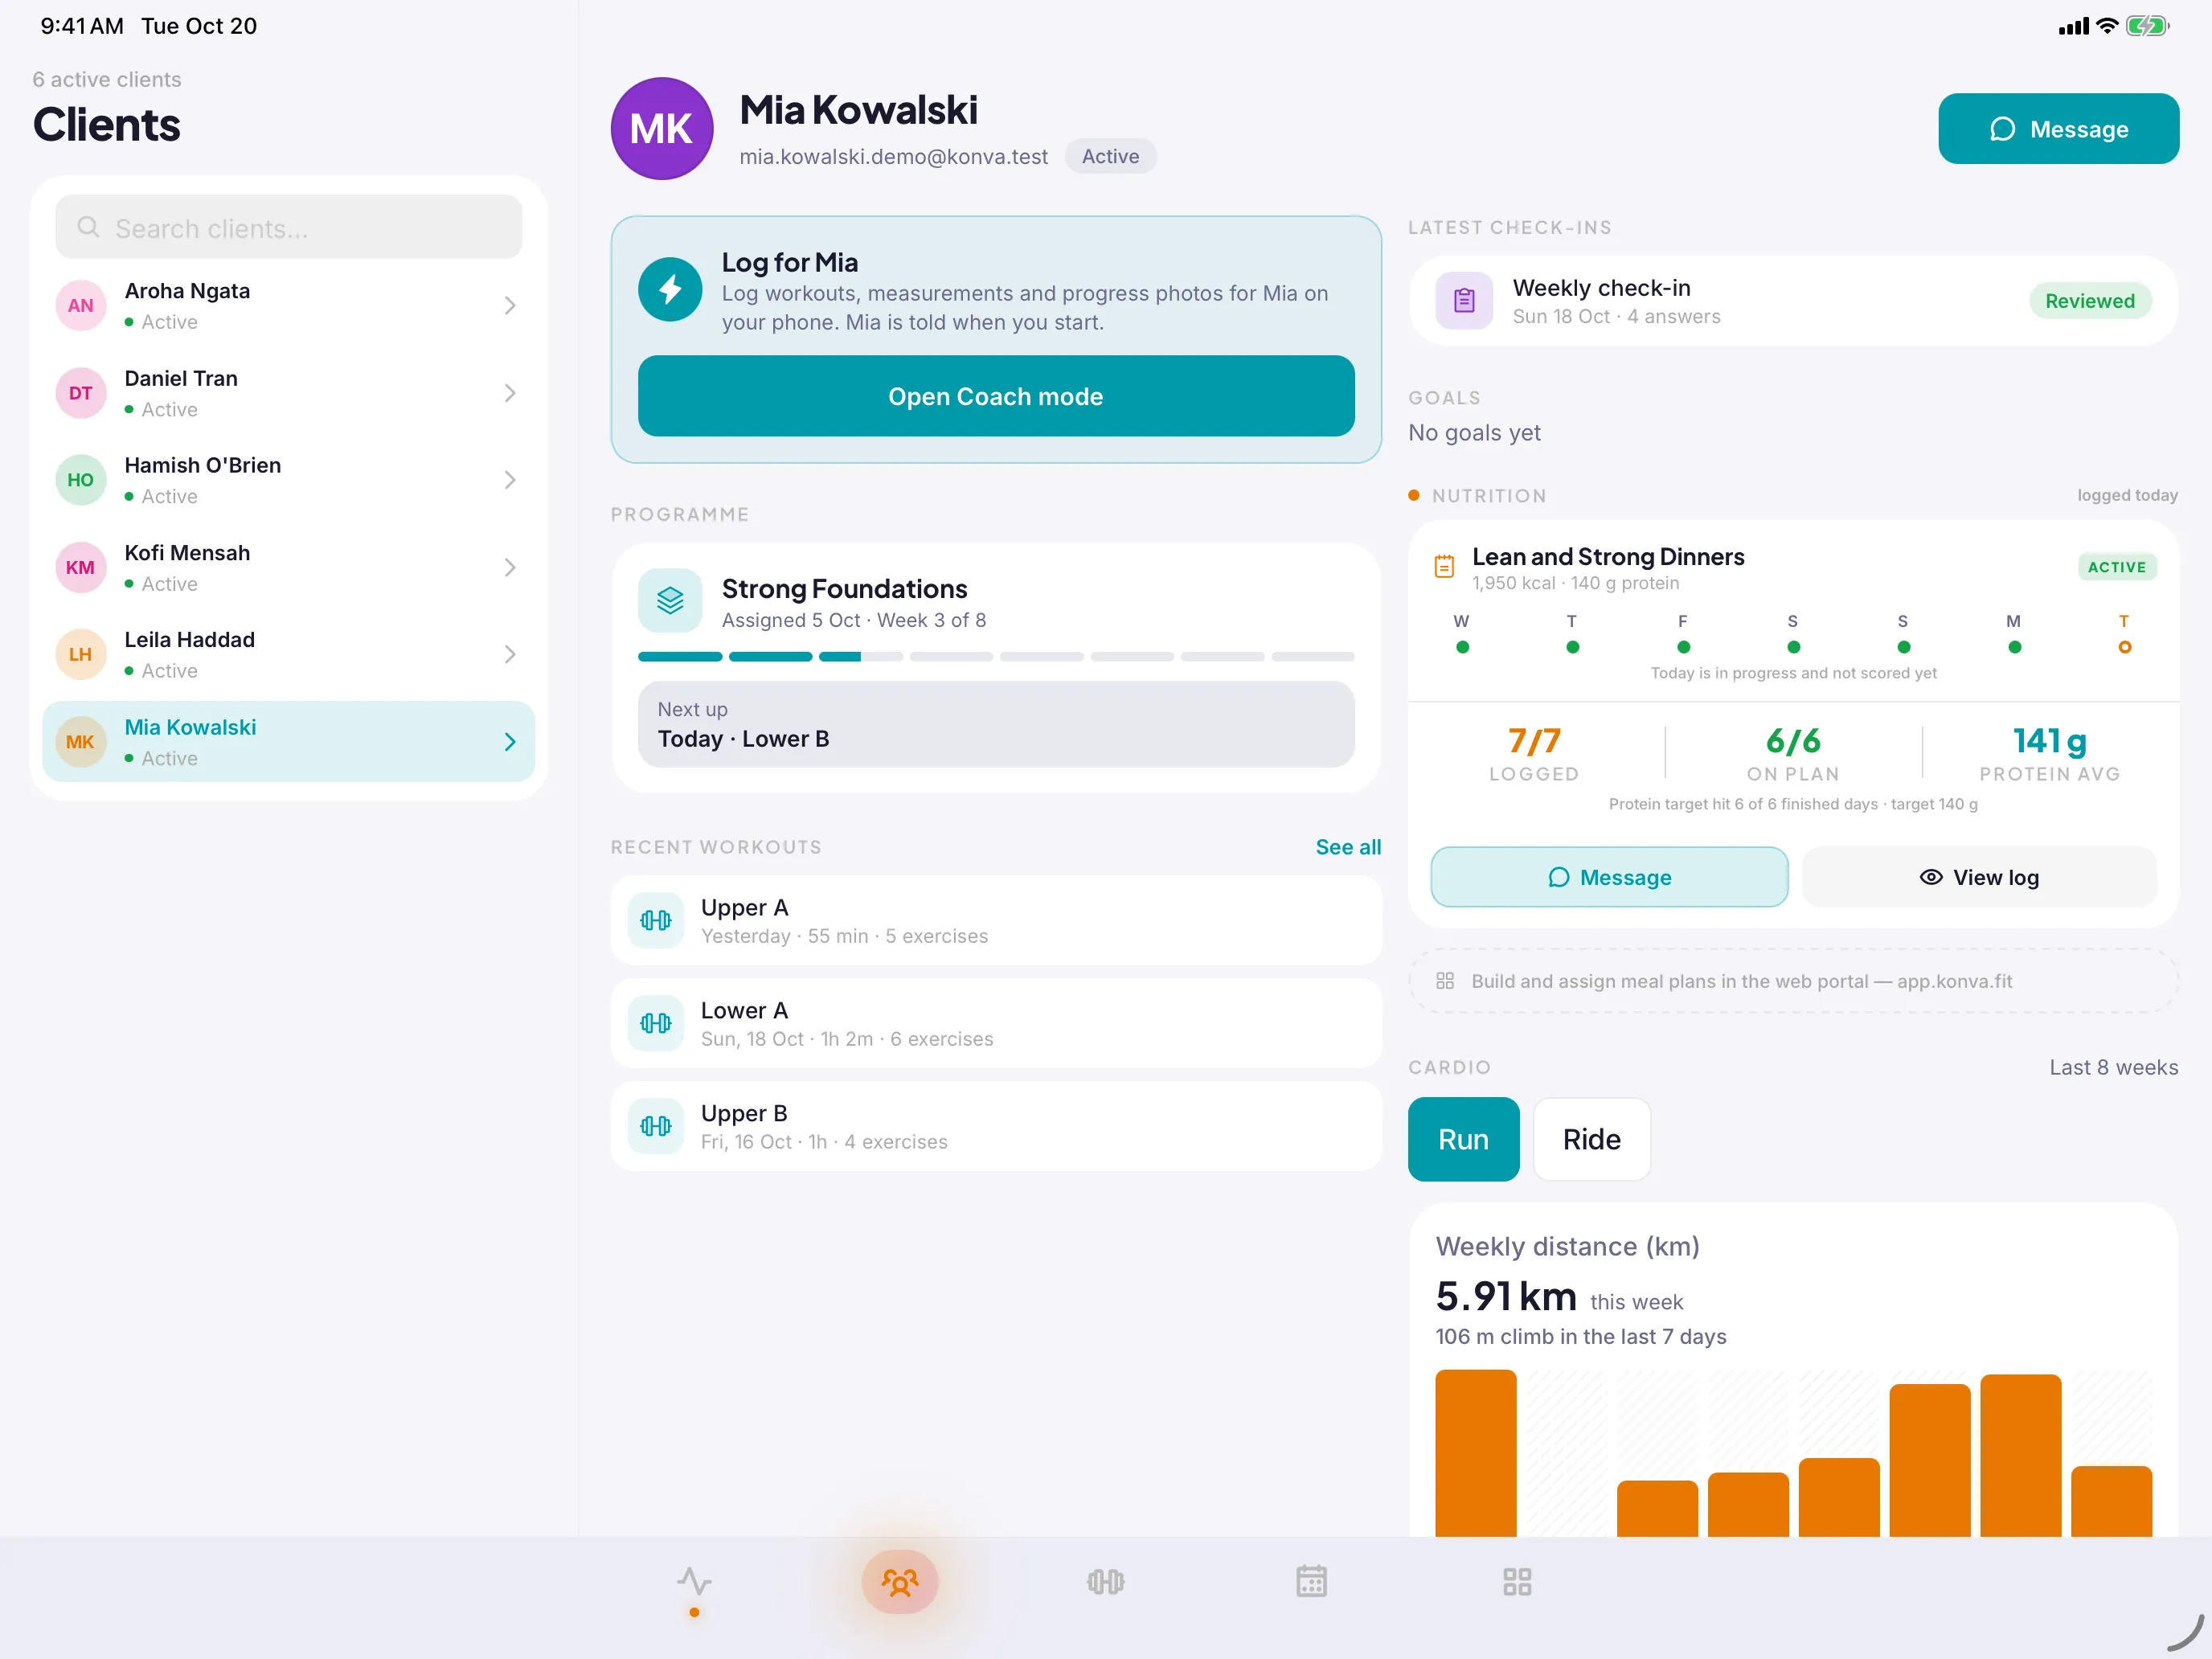Click the Message button in nutrition card
The height and width of the screenshot is (1659, 2212).
click(x=1609, y=877)
